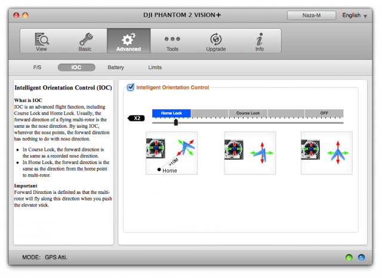382x278 pixels.
Task: Click the MODE: GPS Atti. status text
Action: [45, 257]
